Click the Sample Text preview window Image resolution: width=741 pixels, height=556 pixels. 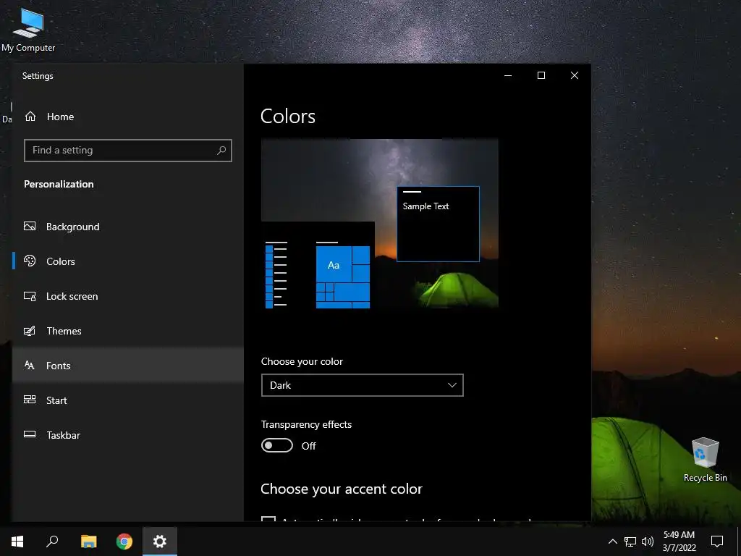pyautogui.click(x=438, y=224)
